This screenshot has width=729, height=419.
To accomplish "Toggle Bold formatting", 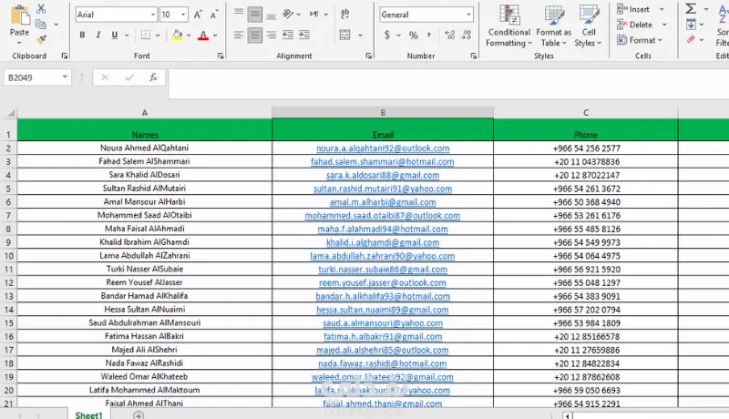I will point(82,35).
